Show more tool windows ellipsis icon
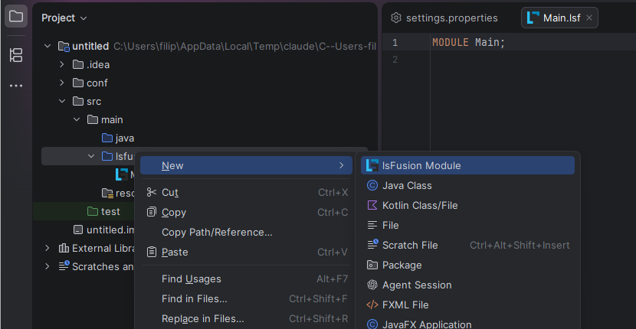 click(x=16, y=86)
